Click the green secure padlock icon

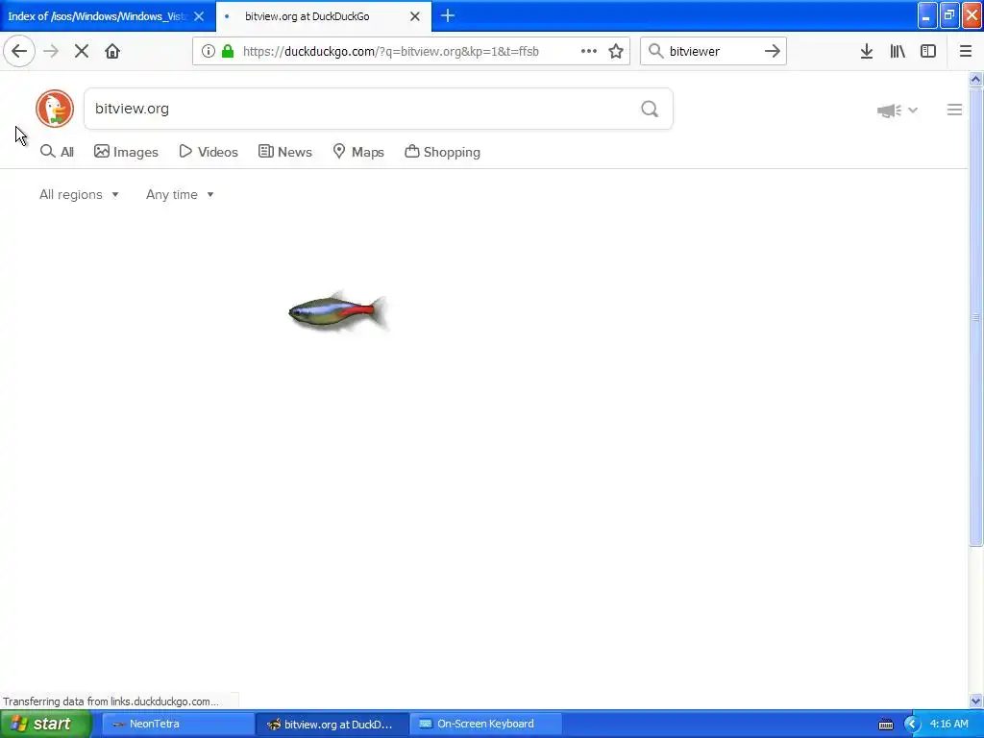click(228, 52)
